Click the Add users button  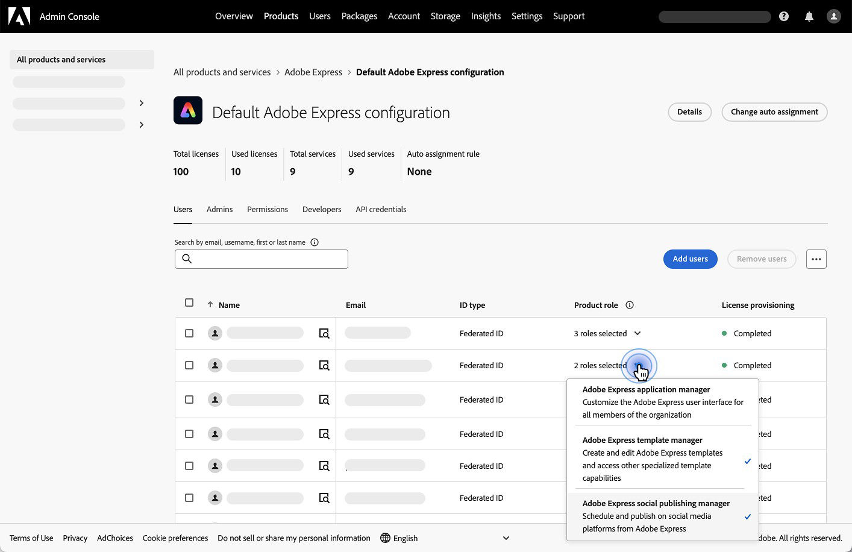(690, 259)
